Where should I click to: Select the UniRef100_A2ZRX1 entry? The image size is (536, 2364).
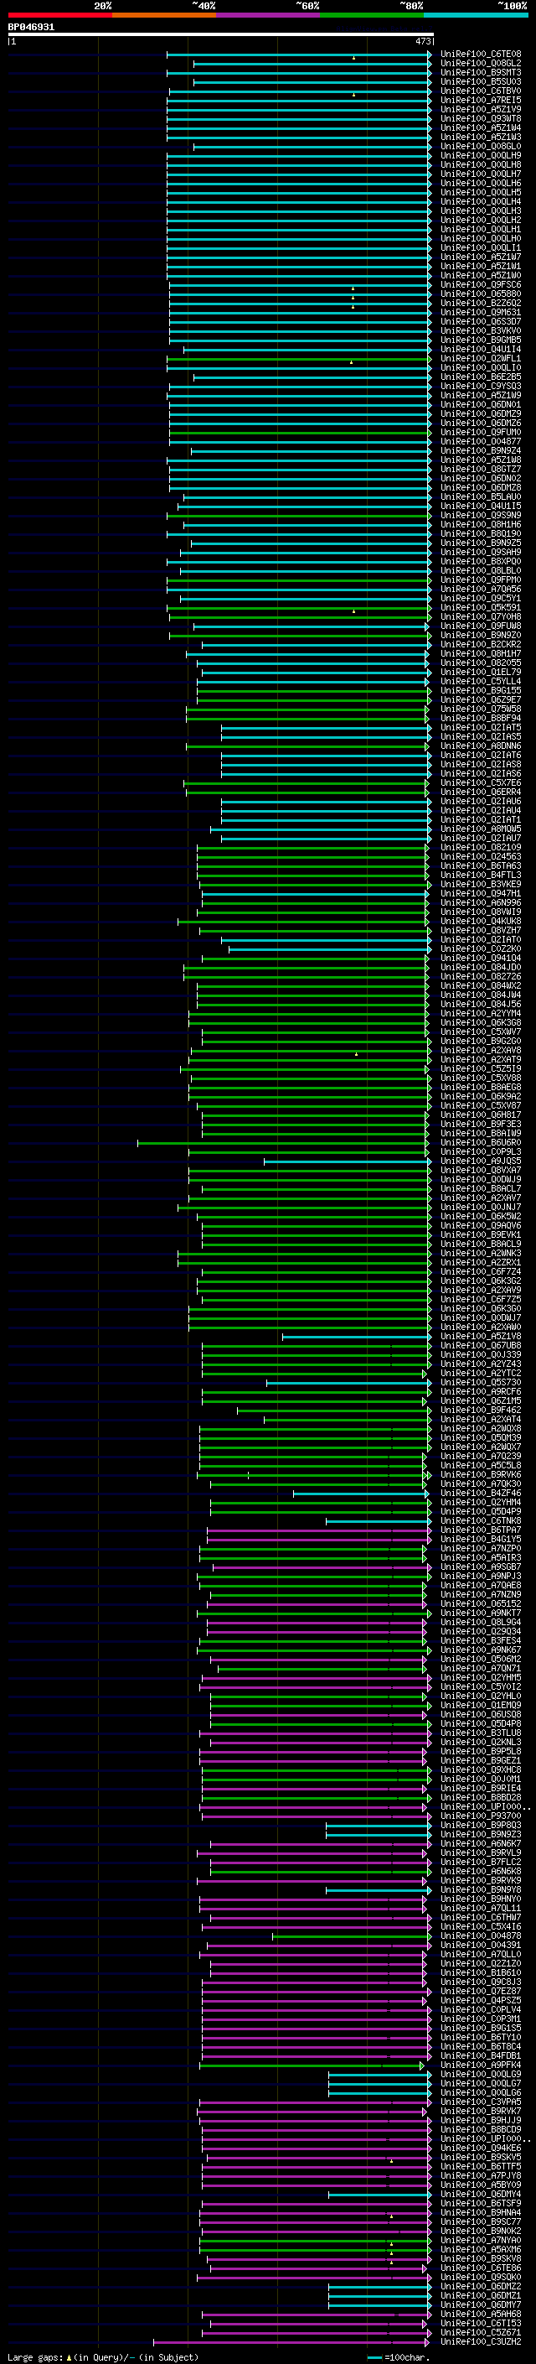pos(481,1263)
